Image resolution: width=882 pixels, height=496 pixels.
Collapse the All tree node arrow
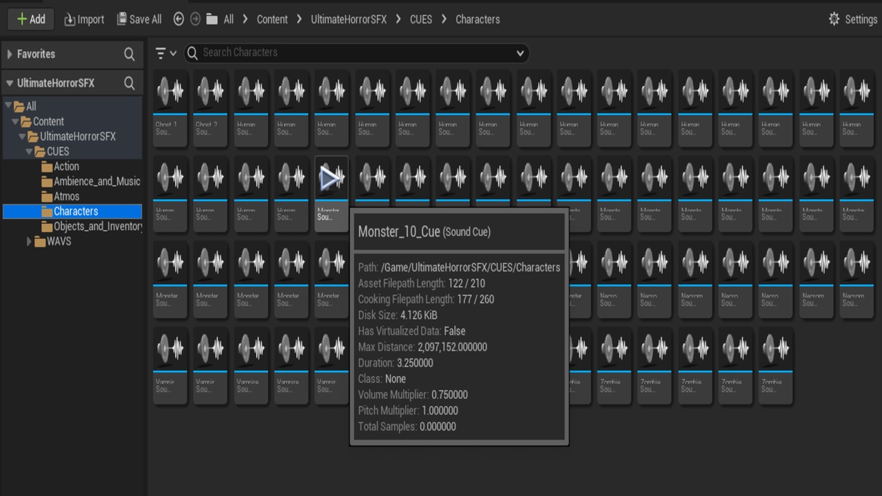pos(8,106)
